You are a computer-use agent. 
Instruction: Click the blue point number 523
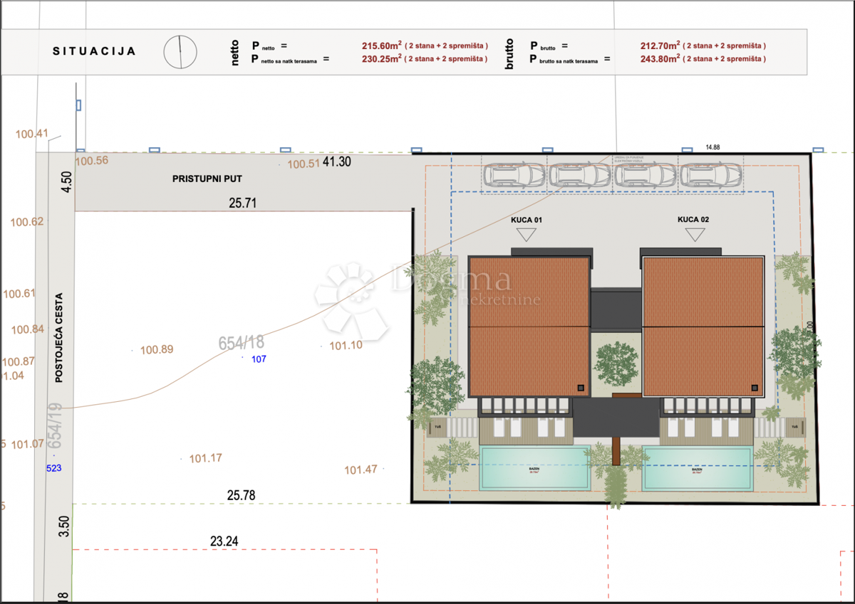click(53, 468)
